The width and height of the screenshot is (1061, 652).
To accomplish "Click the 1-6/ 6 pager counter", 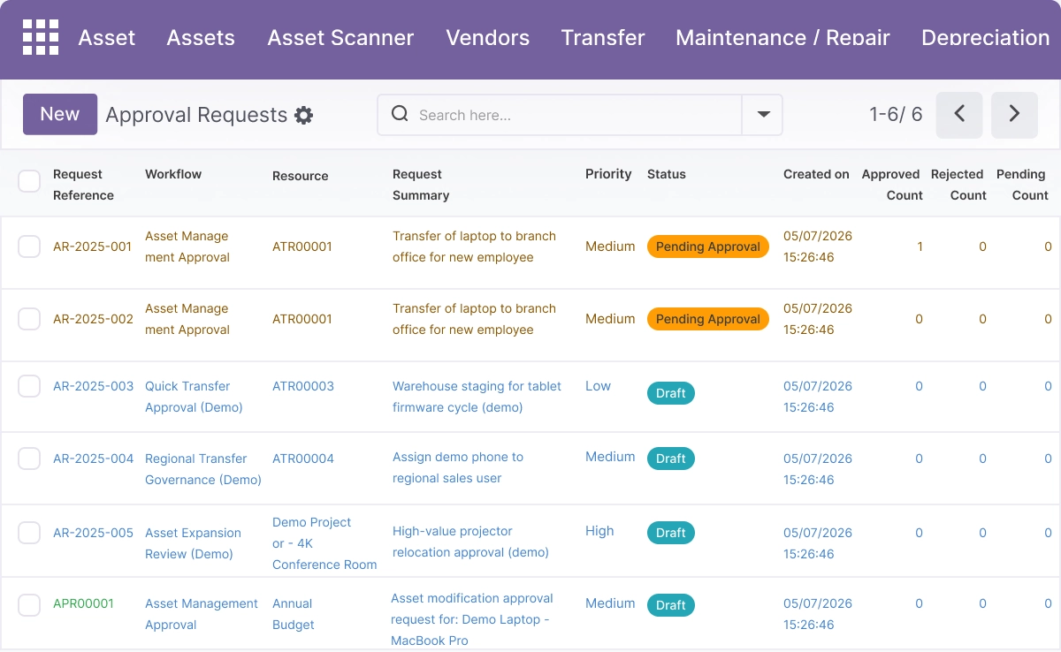I will (896, 115).
